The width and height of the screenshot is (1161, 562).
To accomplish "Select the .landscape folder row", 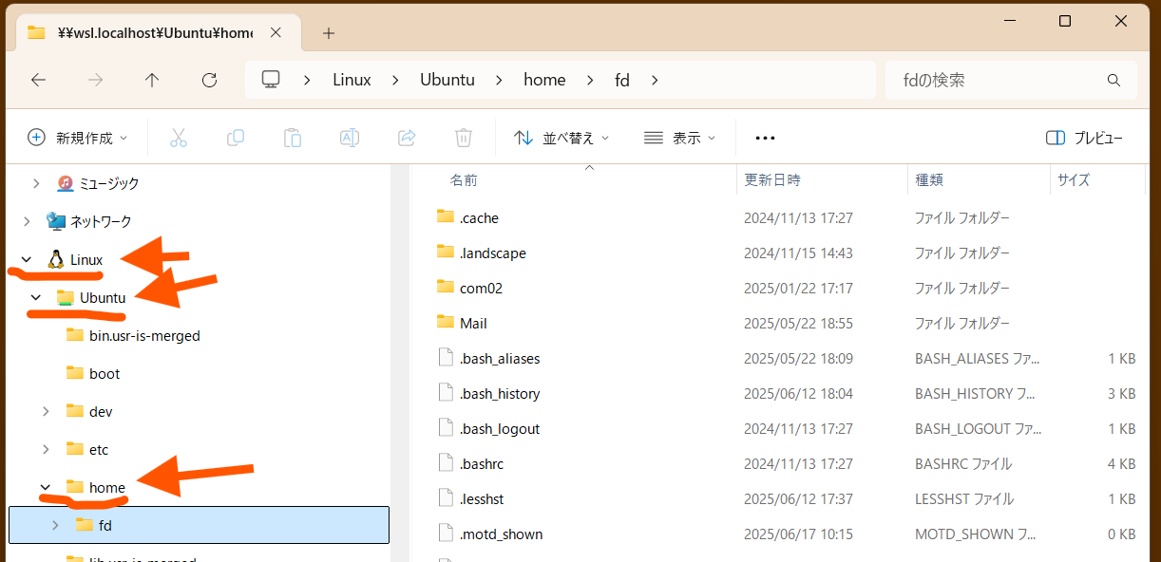I will pyautogui.click(x=785, y=253).
